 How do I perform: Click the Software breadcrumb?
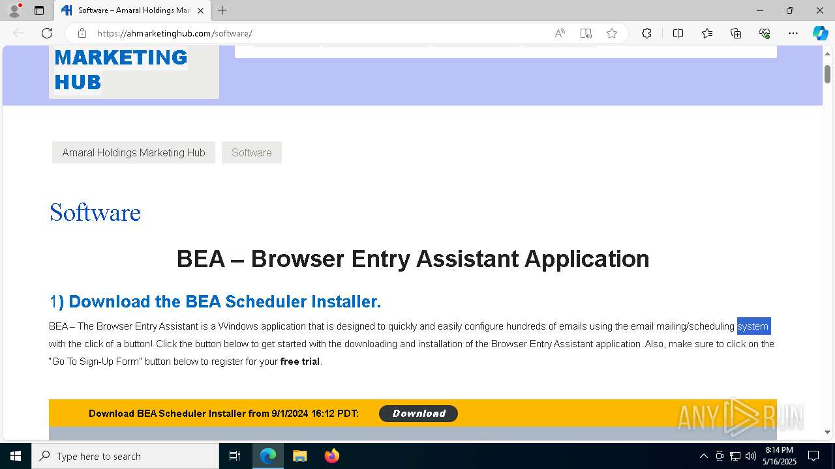pos(252,152)
